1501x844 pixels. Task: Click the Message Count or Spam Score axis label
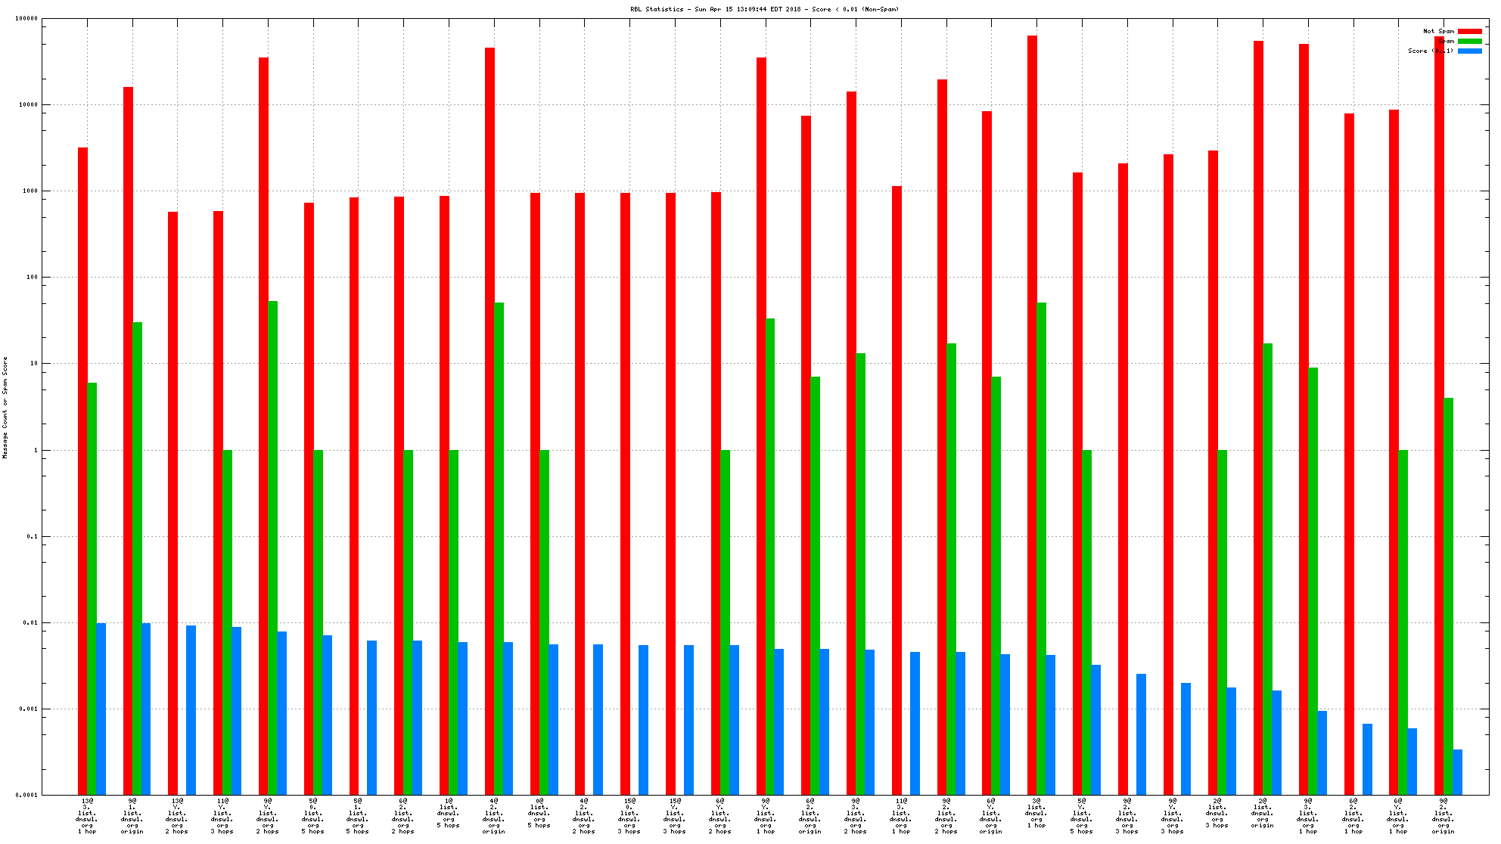[x=5, y=407]
